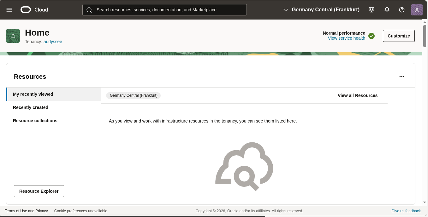Select Recently created tab
The width and height of the screenshot is (428, 217).
(54, 107)
